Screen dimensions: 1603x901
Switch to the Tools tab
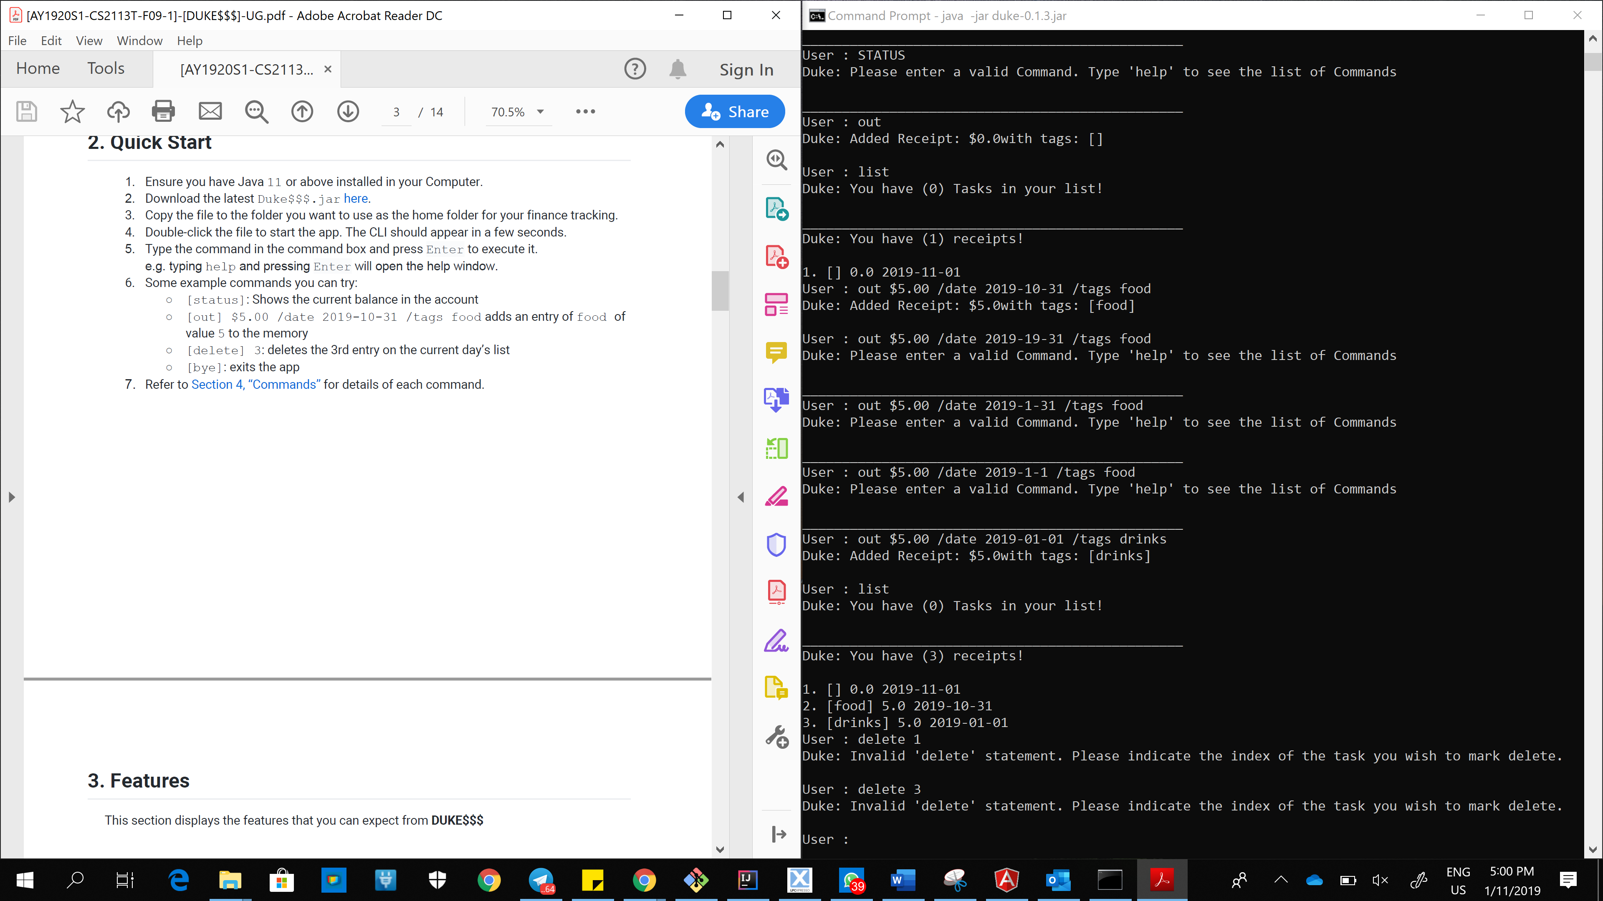coord(106,68)
